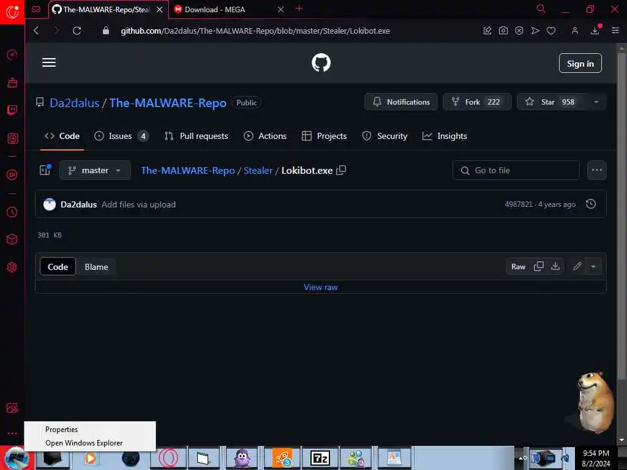
Task: Click the Notifications button
Action: coord(401,102)
